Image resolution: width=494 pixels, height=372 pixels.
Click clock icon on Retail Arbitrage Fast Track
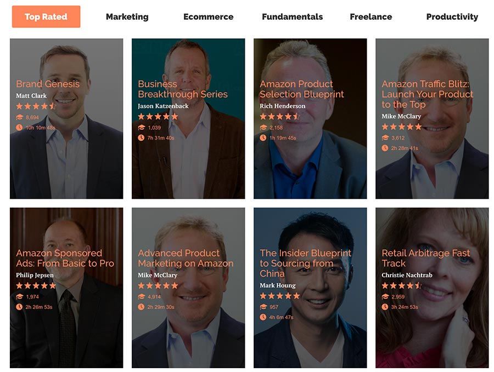pos(385,307)
